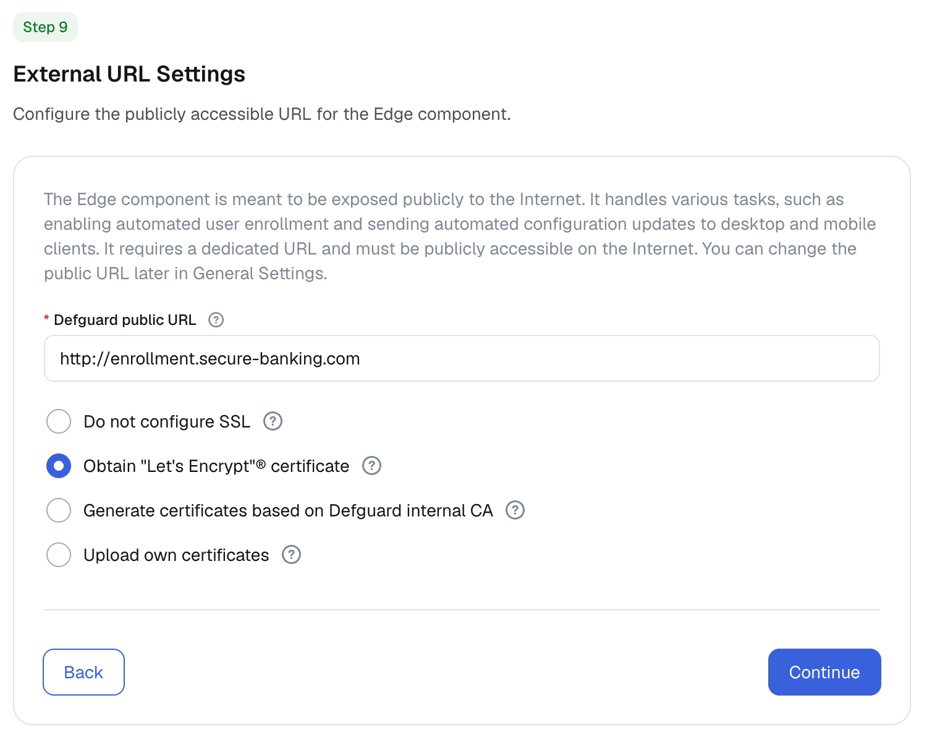Screen dimensions: 932x745
Task: Choose Generate certificates based on Defguard internal CA
Action: [59, 510]
